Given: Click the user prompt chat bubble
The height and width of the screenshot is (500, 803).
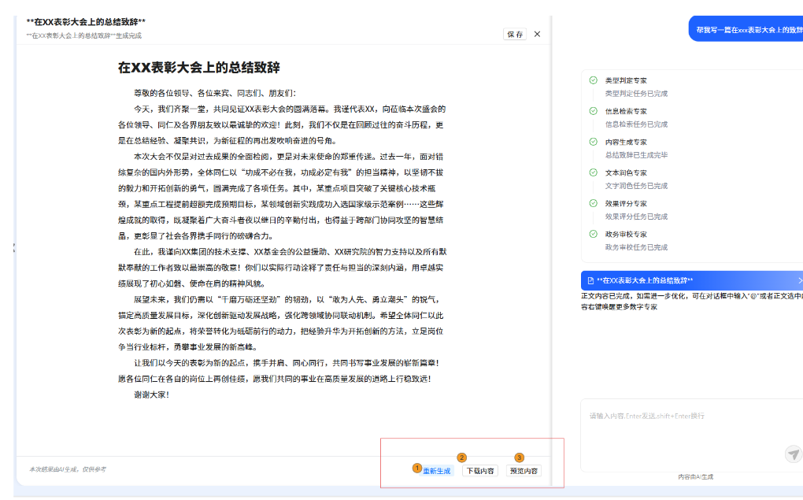Looking at the screenshot, I should (x=746, y=30).
